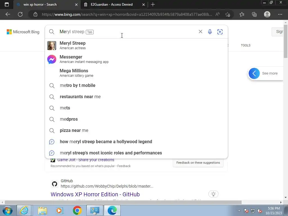Select 'pizza near me' suggestion
This screenshot has height=216, width=288.
click(x=136, y=130)
